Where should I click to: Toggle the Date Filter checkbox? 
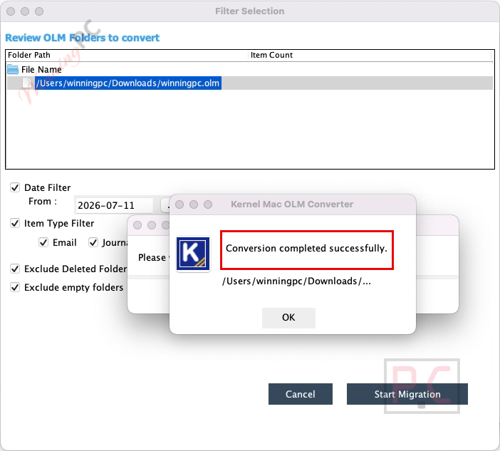tap(15, 187)
